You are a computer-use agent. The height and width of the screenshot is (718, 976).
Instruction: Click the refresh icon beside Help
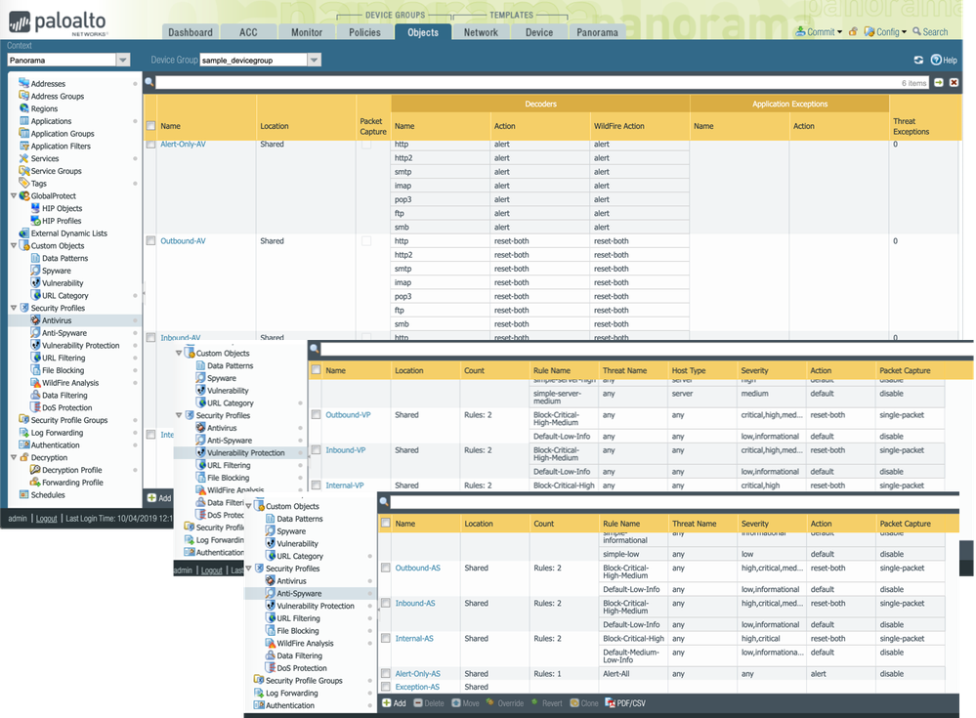(918, 61)
